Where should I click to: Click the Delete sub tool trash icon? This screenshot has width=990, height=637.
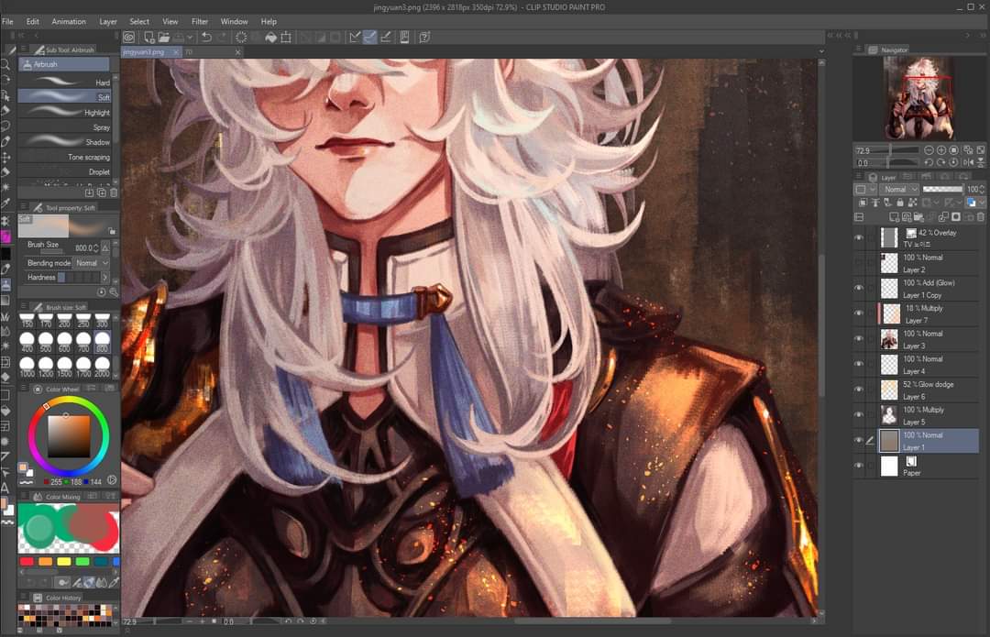114,192
